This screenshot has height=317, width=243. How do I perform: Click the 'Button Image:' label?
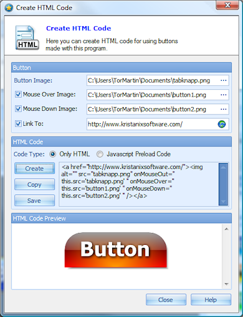pyautogui.click(x=33, y=80)
